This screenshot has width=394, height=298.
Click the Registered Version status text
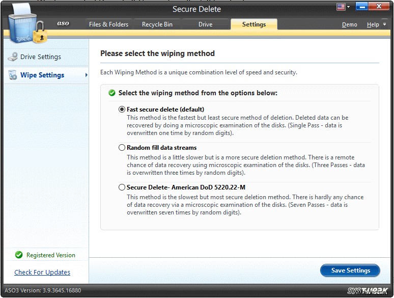tap(51, 255)
